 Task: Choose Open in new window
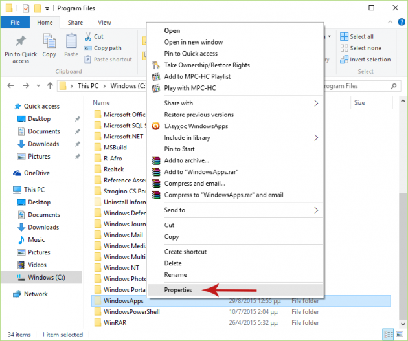coord(236,42)
